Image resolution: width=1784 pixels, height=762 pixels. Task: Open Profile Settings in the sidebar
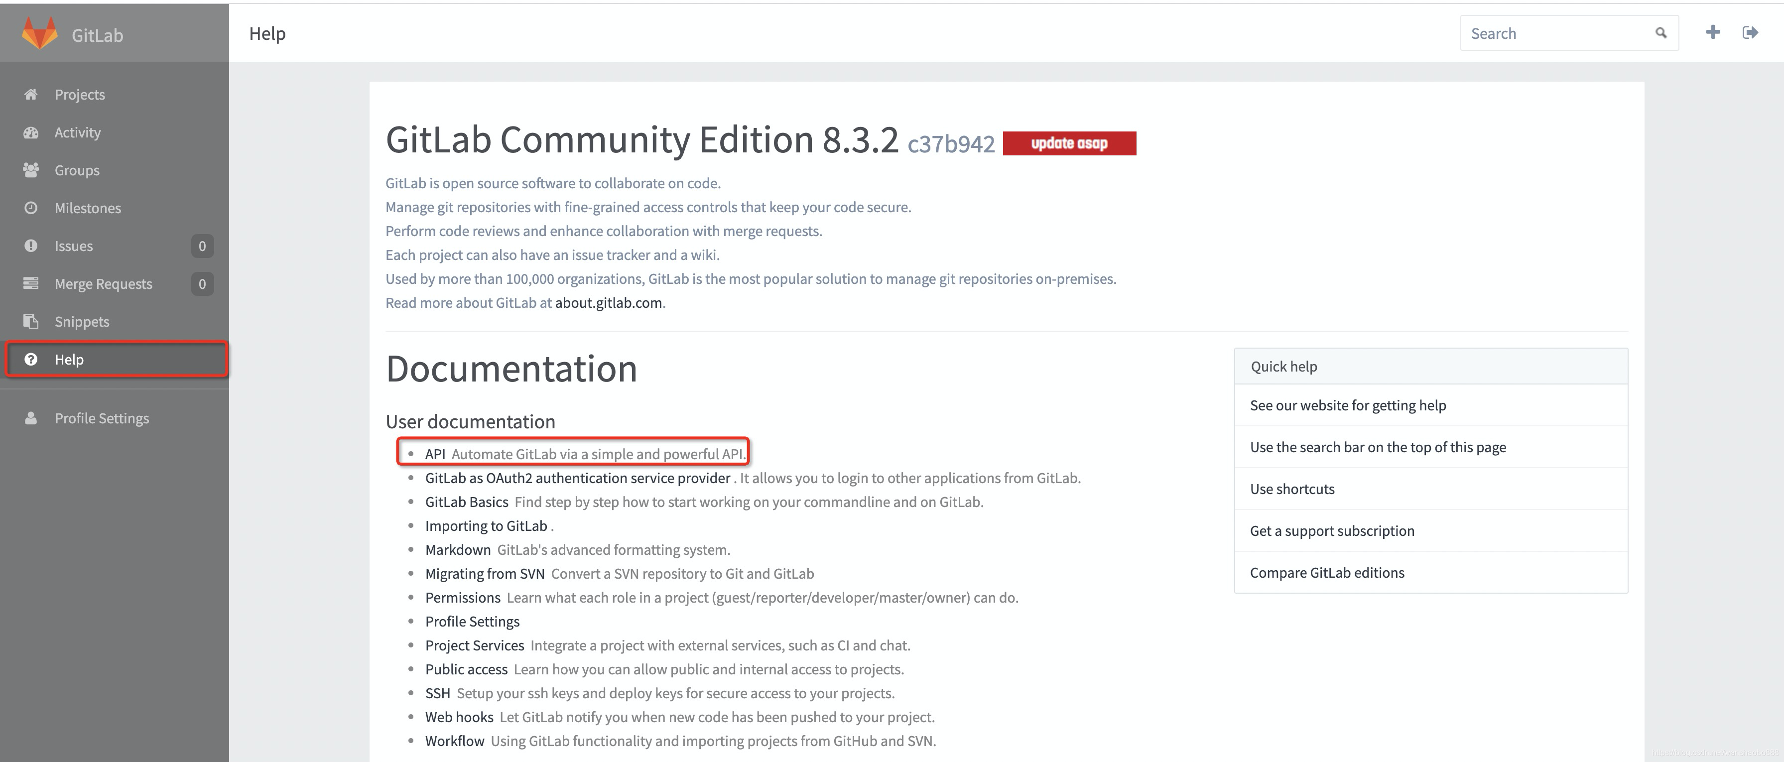coord(114,418)
